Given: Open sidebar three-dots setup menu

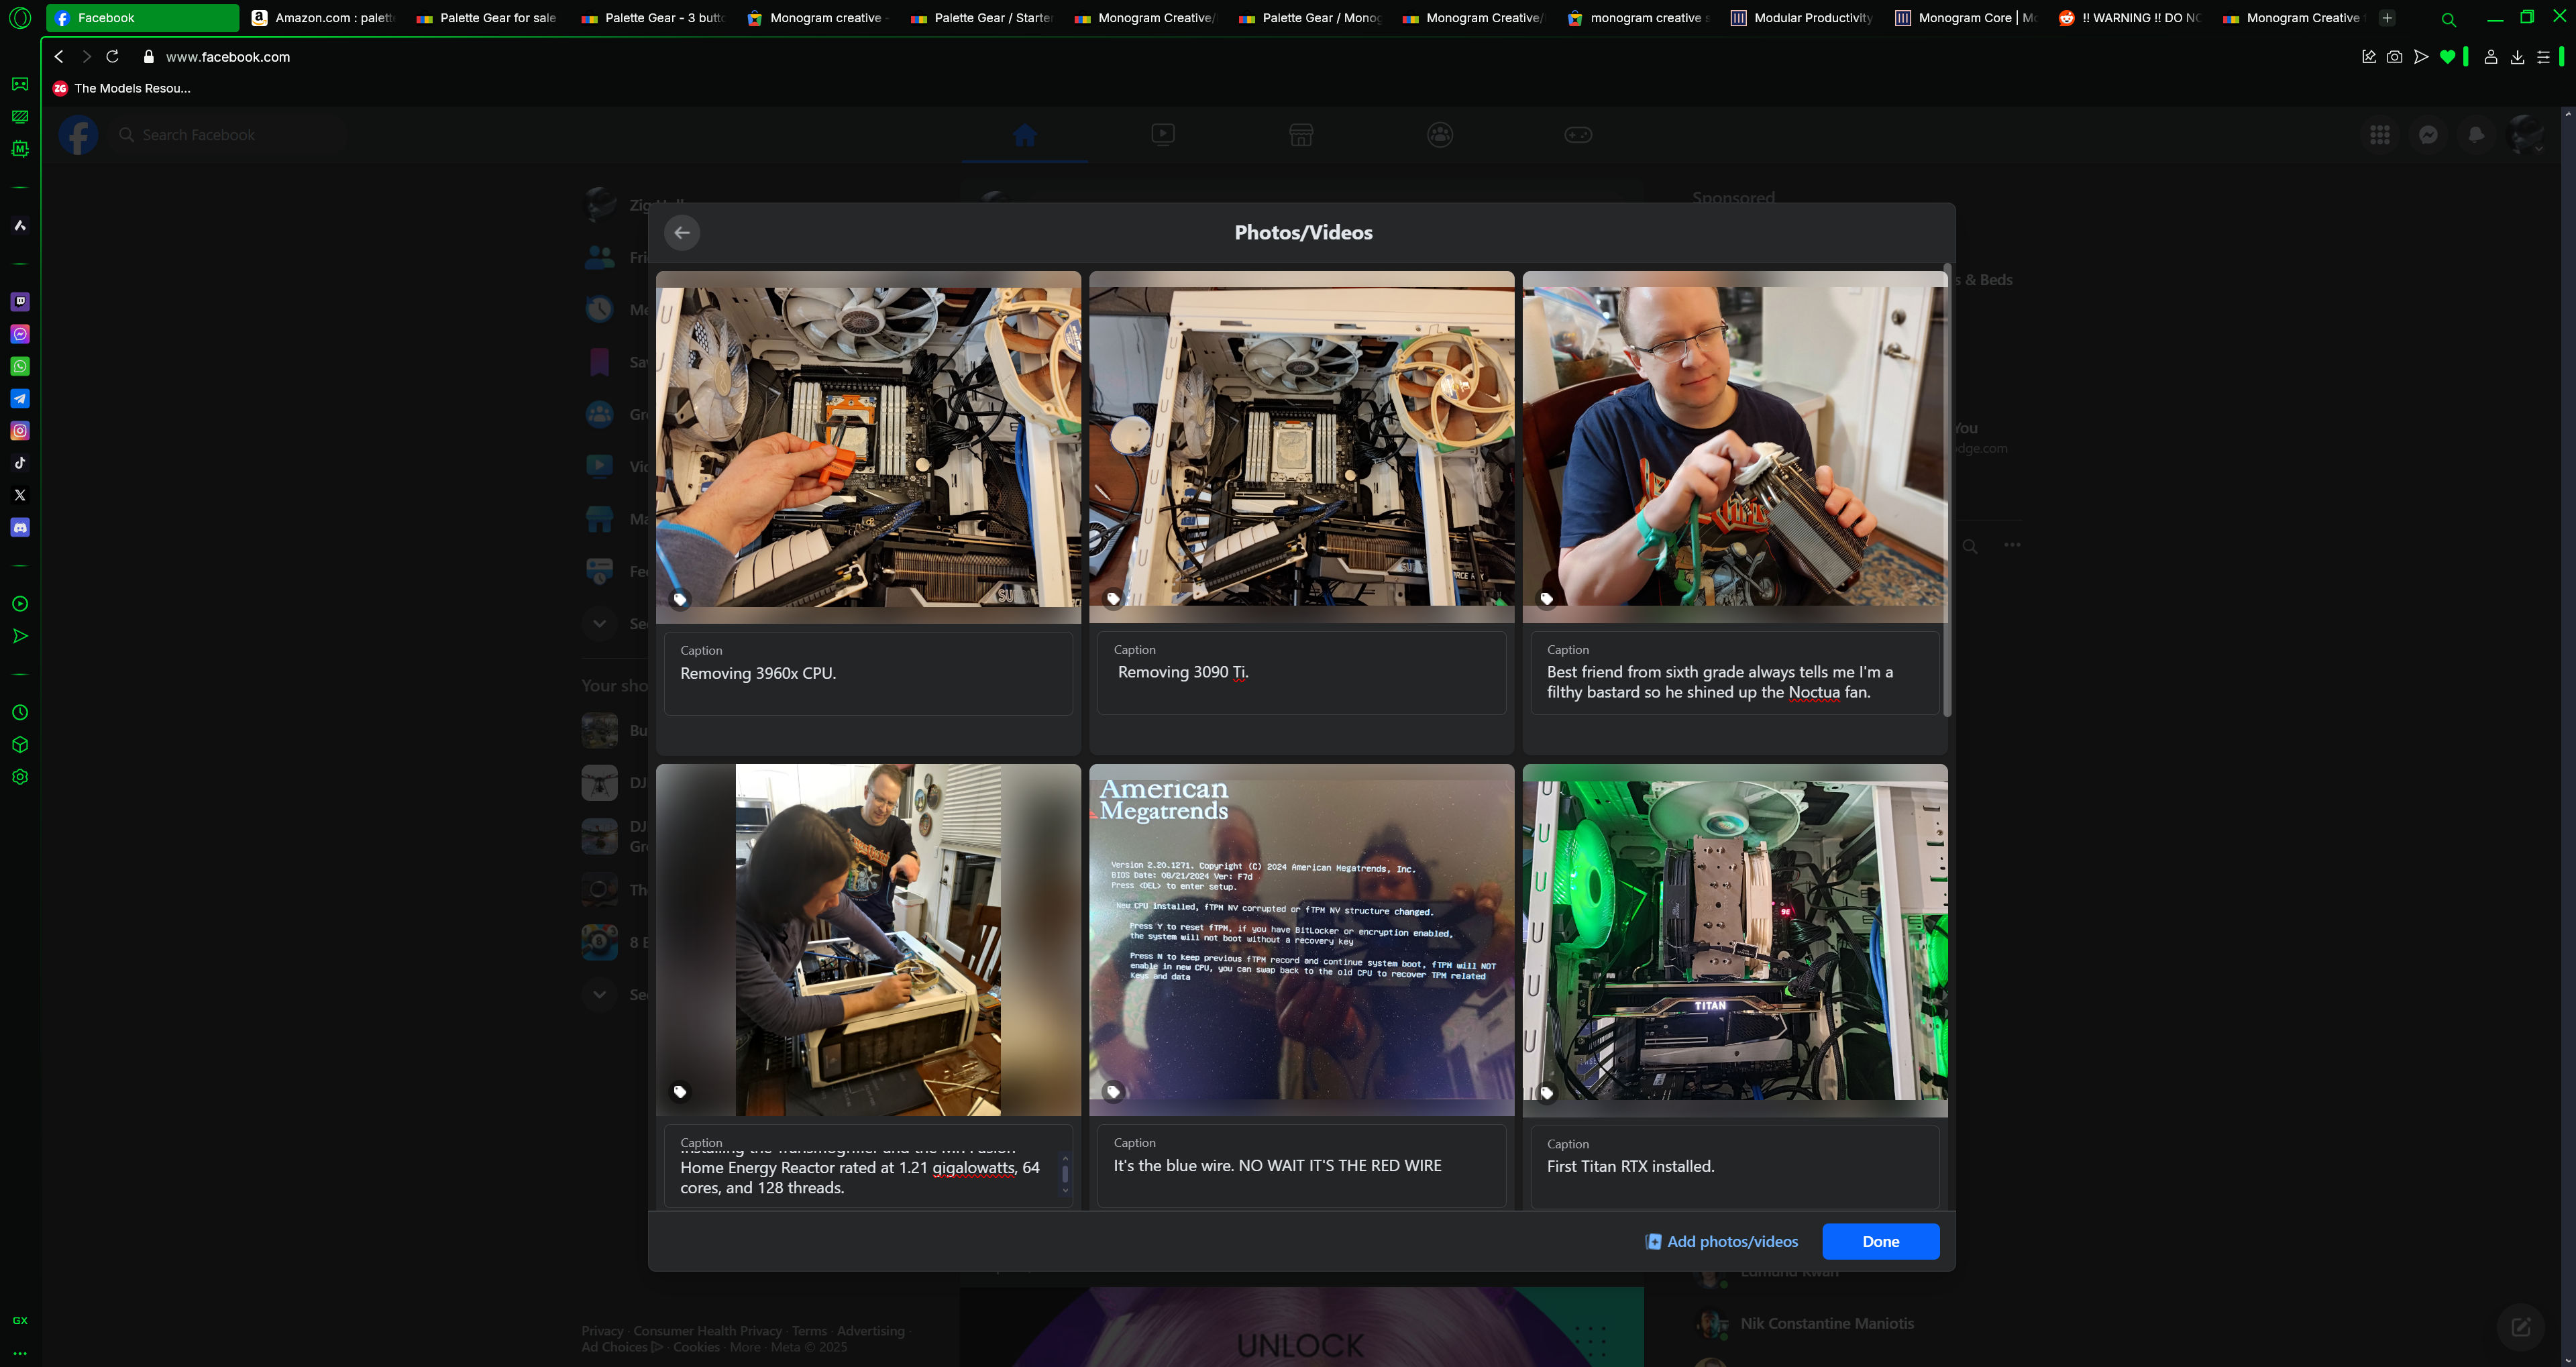Looking at the screenshot, I should tap(20, 1353).
